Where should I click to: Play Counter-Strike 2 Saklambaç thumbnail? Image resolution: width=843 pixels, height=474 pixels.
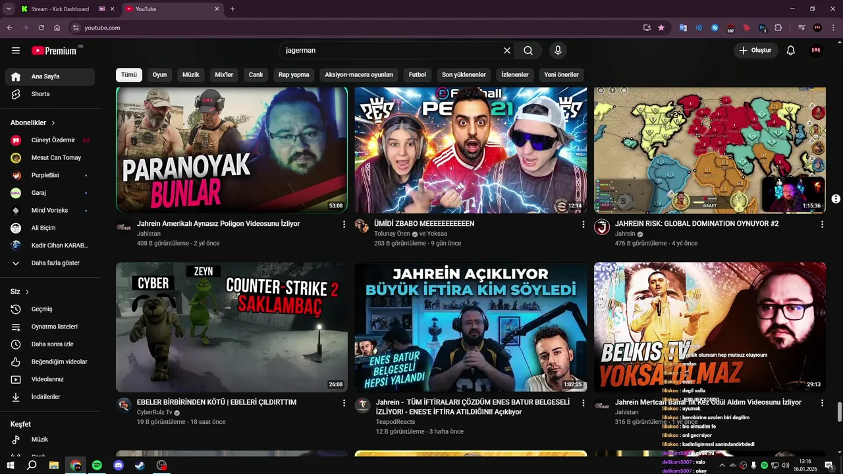(x=232, y=328)
